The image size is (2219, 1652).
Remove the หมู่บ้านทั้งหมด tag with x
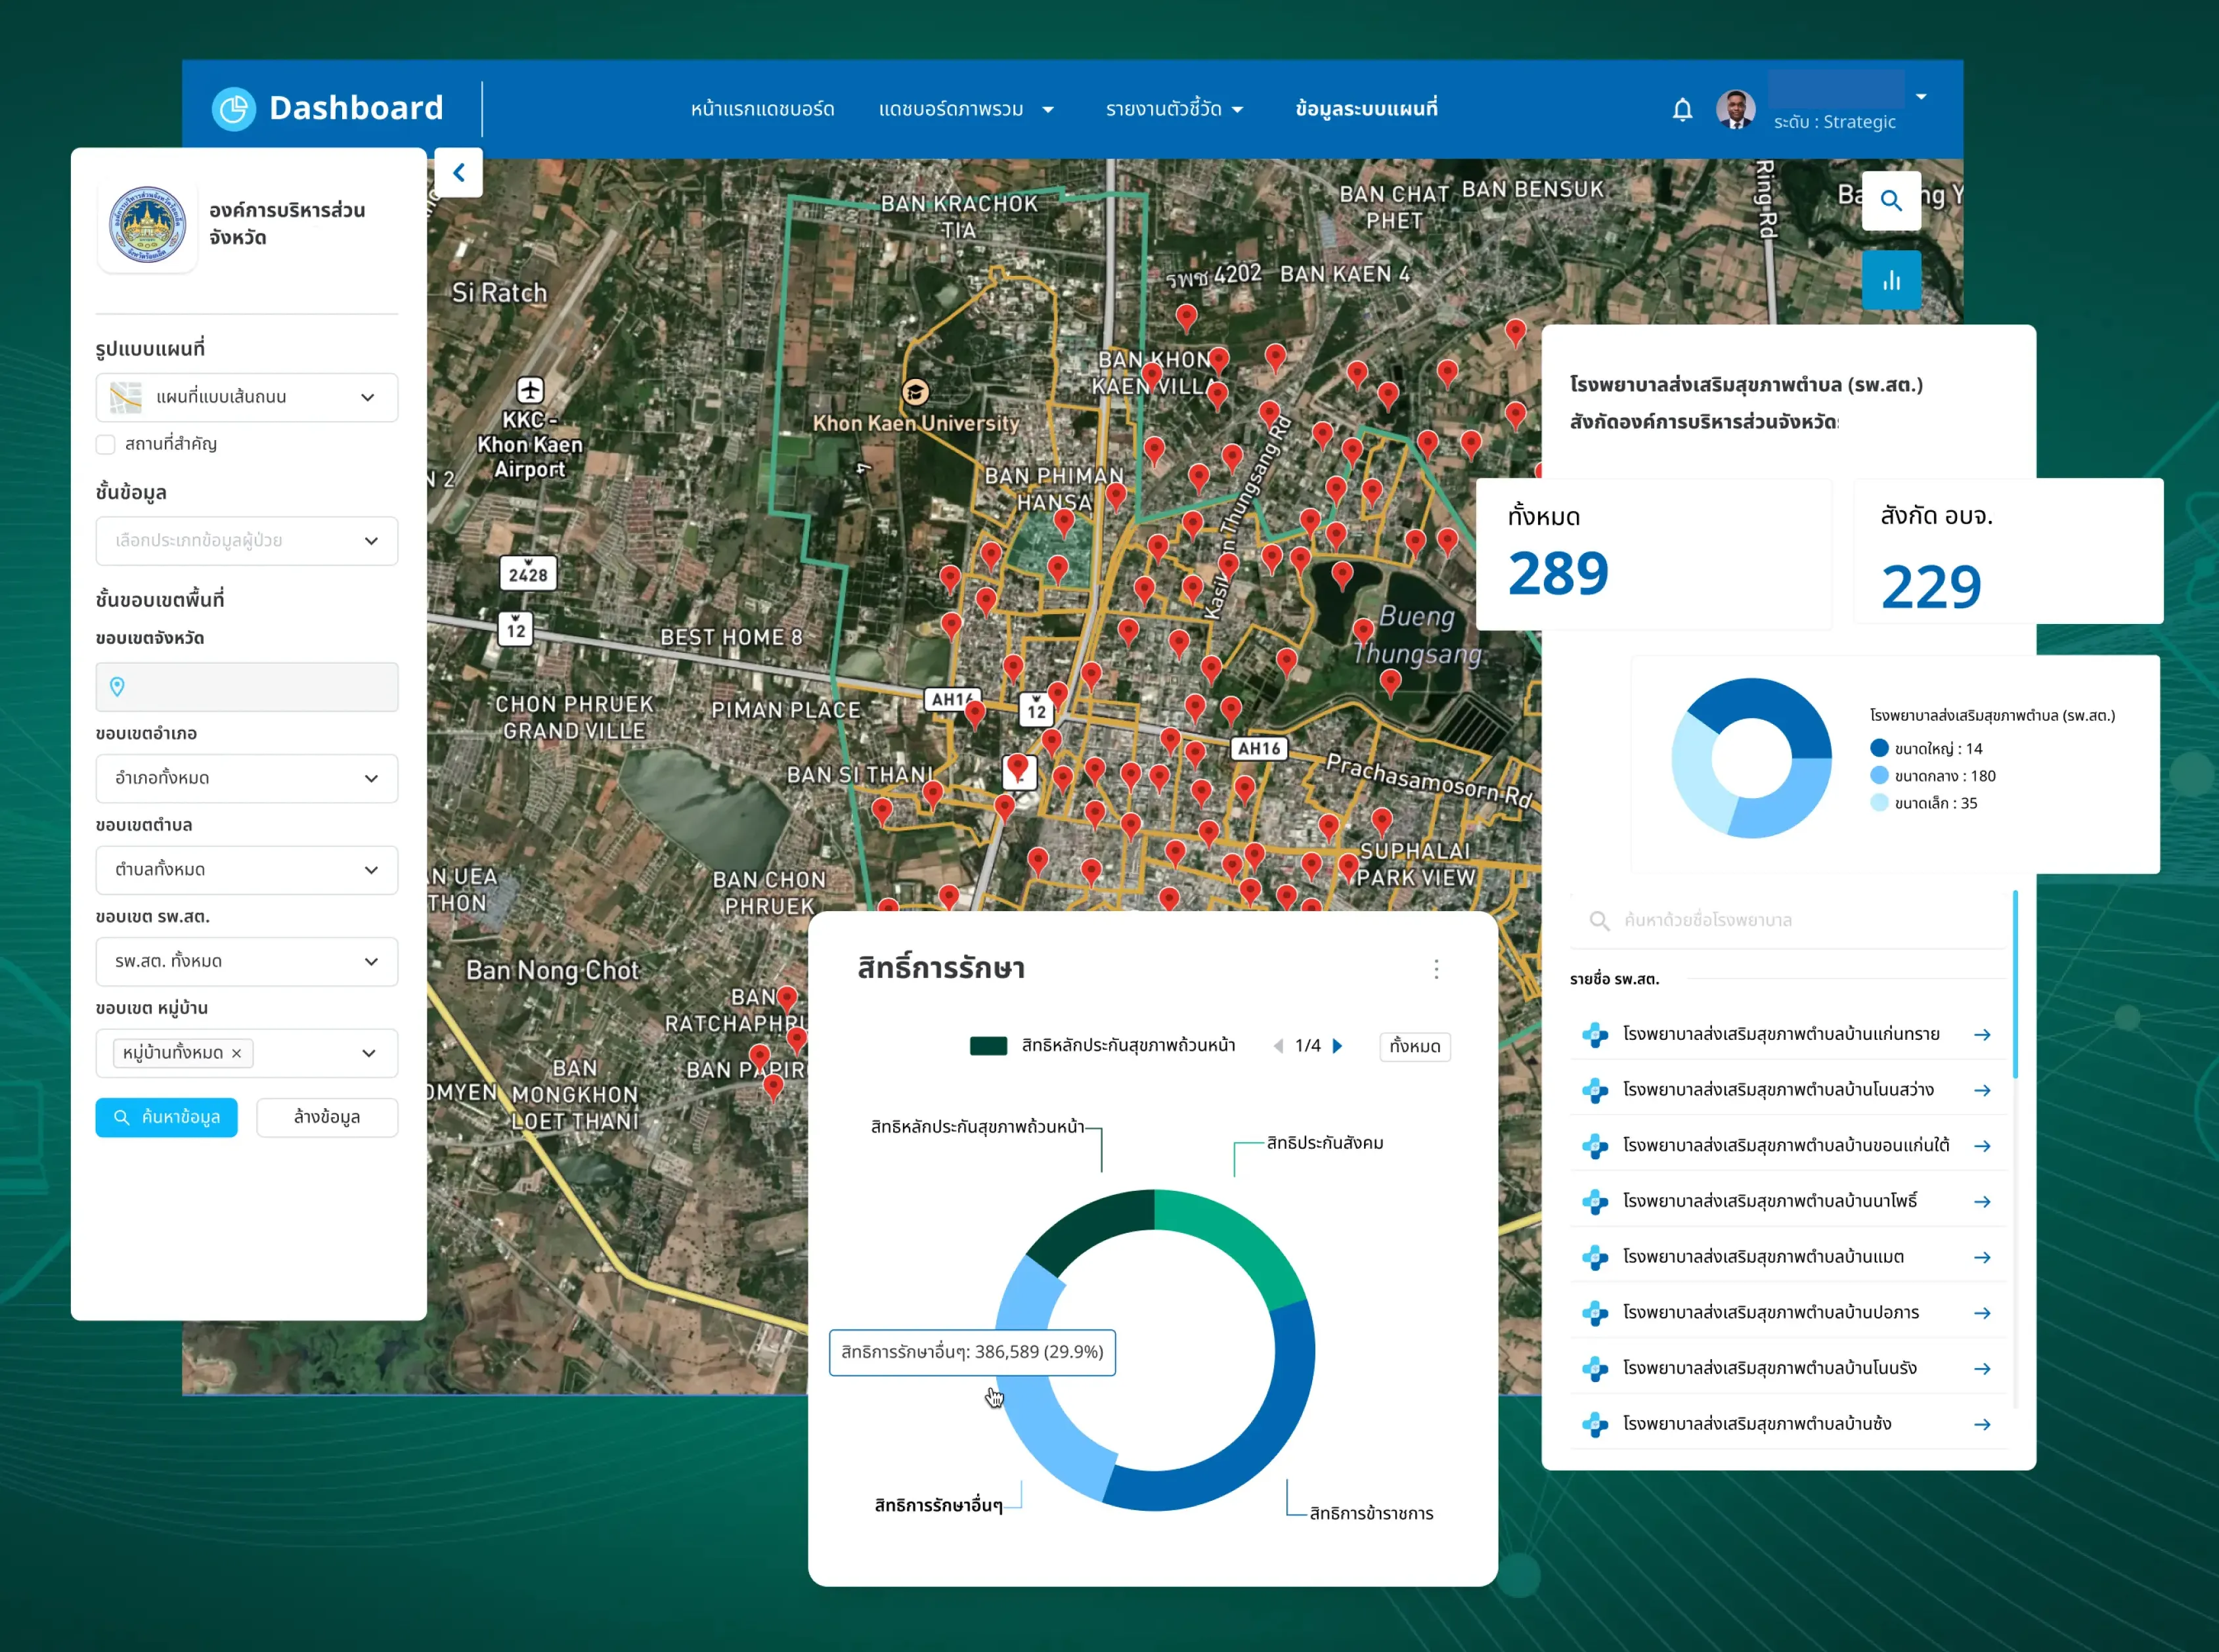(237, 1053)
